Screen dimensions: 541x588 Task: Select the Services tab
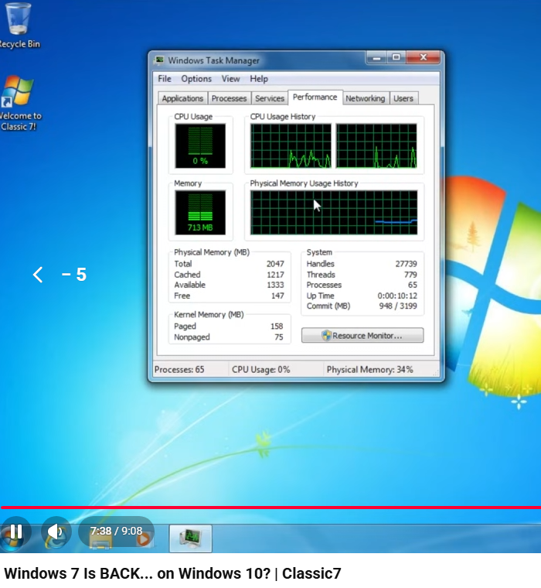(x=270, y=98)
